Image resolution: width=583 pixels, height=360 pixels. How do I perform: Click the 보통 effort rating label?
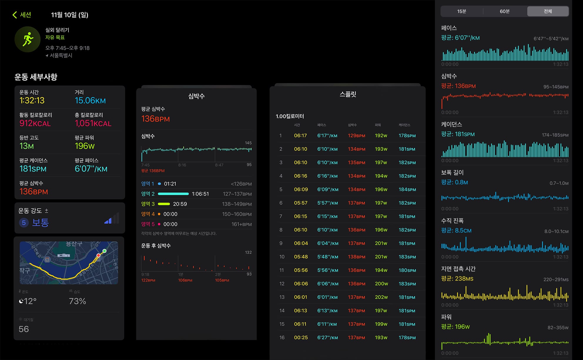40,223
